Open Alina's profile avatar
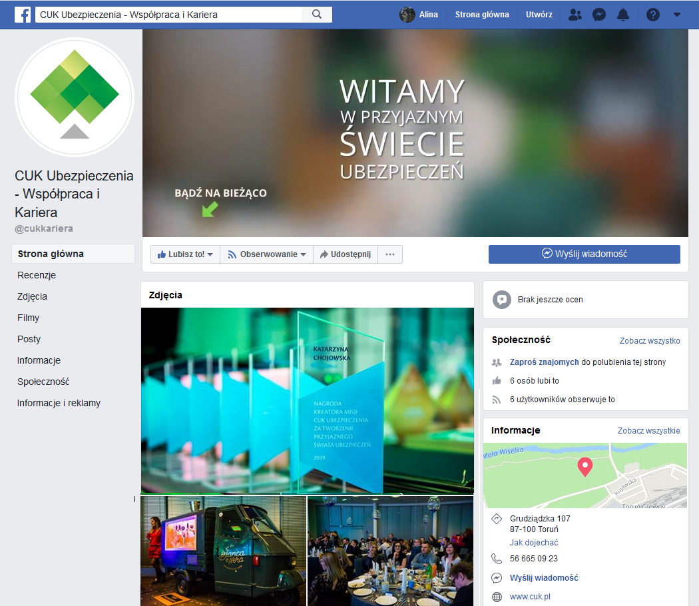Image resolution: width=699 pixels, height=606 pixels. (407, 15)
